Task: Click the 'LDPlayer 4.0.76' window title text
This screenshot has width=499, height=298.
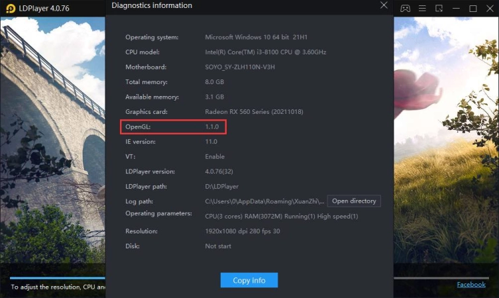Action: [x=44, y=8]
